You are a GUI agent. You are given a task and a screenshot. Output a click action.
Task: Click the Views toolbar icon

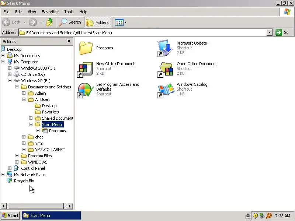119,22
